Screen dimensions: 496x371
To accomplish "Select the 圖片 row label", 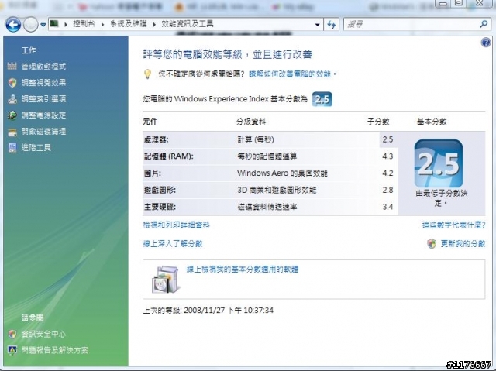I will [152, 173].
